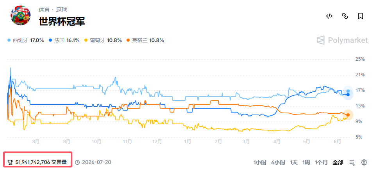Select the 1个月 time range
The image size is (375, 169).
coord(321,162)
